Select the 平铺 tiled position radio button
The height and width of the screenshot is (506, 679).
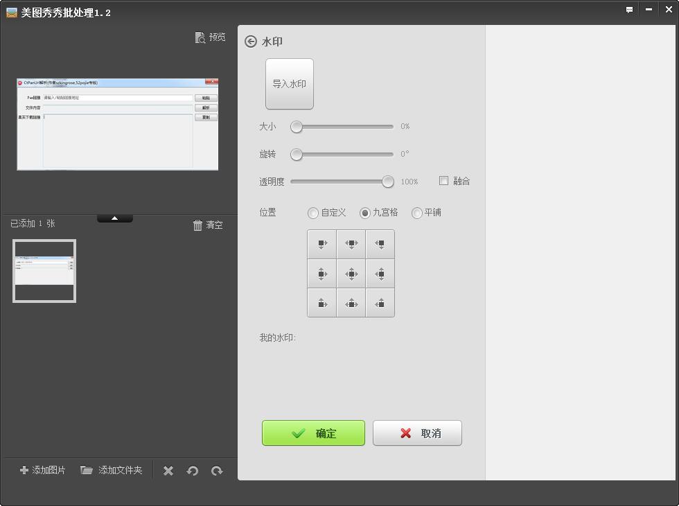click(x=416, y=213)
